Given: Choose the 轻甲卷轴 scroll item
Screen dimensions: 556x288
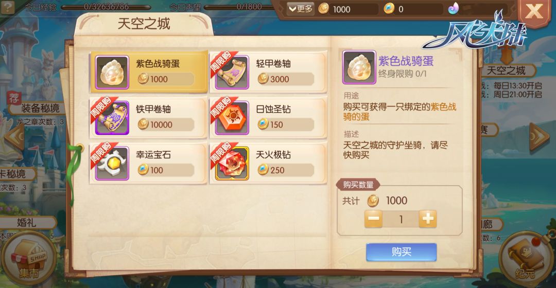Looking at the screenshot, I should click(268, 72).
